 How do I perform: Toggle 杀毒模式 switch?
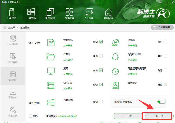(x=161, y=102)
